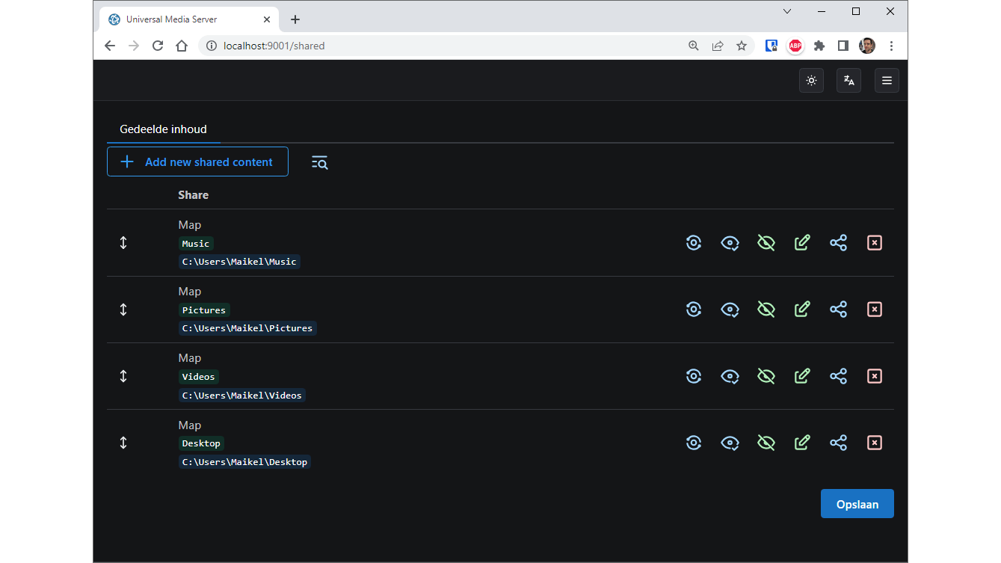Viewport: 1001px width, 563px height.
Task: Select the Gedeelde inhoud tab
Action: pyautogui.click(x=163, y=129)
